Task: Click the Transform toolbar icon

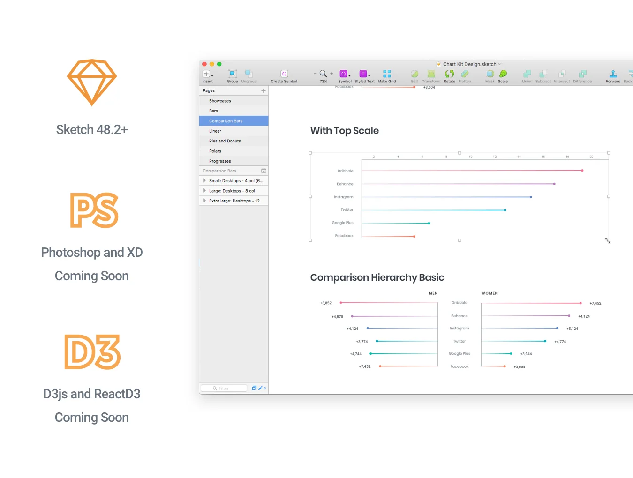Action: (431, 74)
